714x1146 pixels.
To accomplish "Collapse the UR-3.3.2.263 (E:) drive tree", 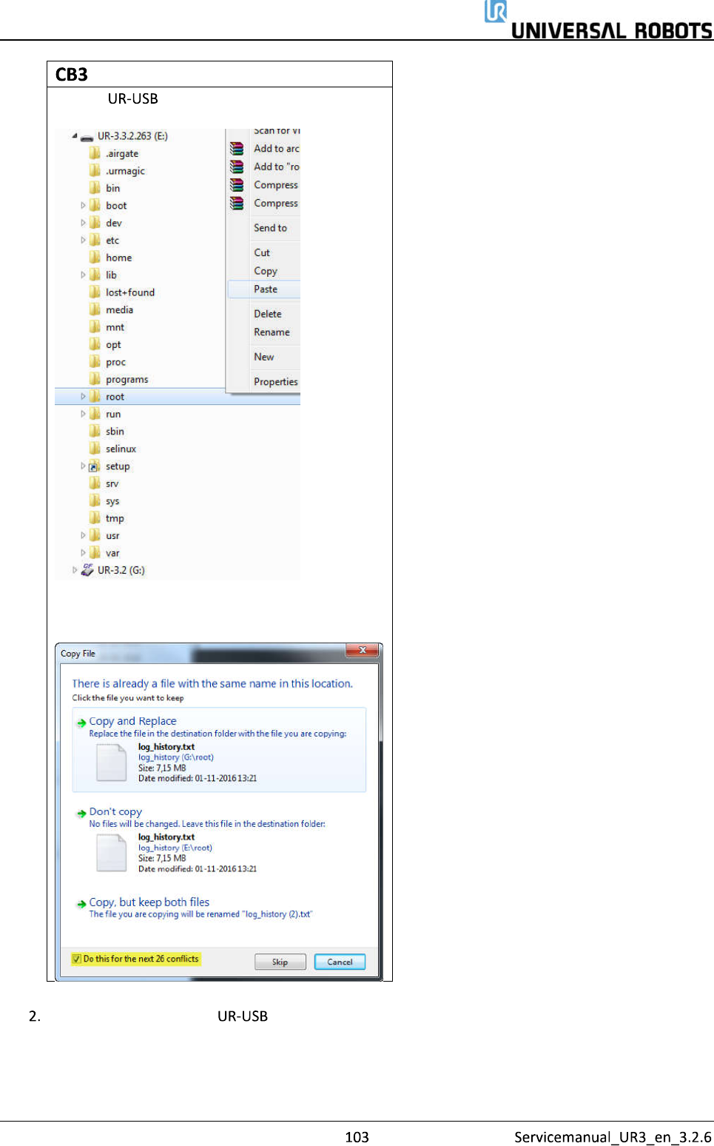I will [75, 136].
